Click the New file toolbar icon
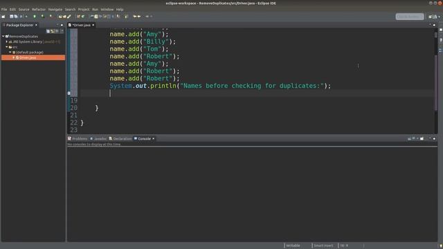Screen dimensions: 443x249 (3, 17)
